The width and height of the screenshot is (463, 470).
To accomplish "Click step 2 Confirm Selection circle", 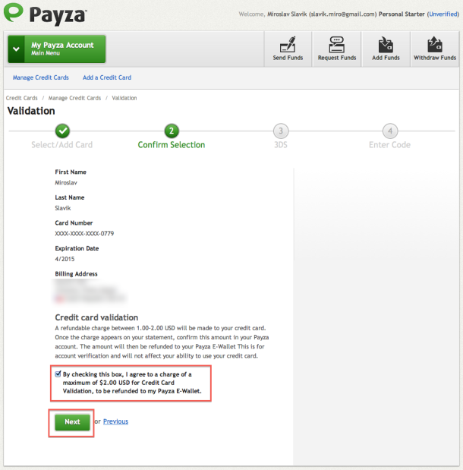I will (172, 131).
